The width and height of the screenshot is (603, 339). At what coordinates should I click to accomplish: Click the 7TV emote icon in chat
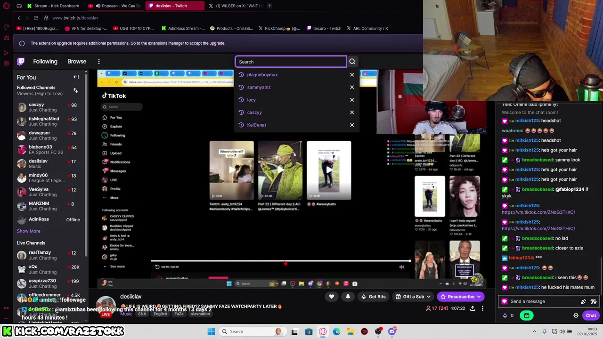click(x=594, y=301)
